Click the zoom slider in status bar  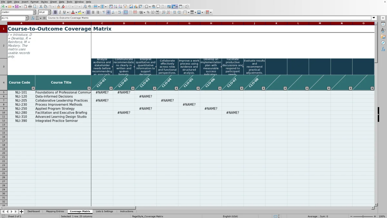363,216
